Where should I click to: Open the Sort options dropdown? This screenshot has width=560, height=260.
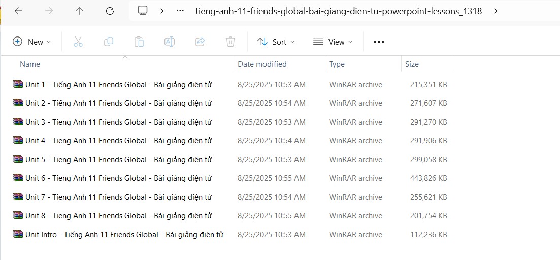(x=276, y=42)
